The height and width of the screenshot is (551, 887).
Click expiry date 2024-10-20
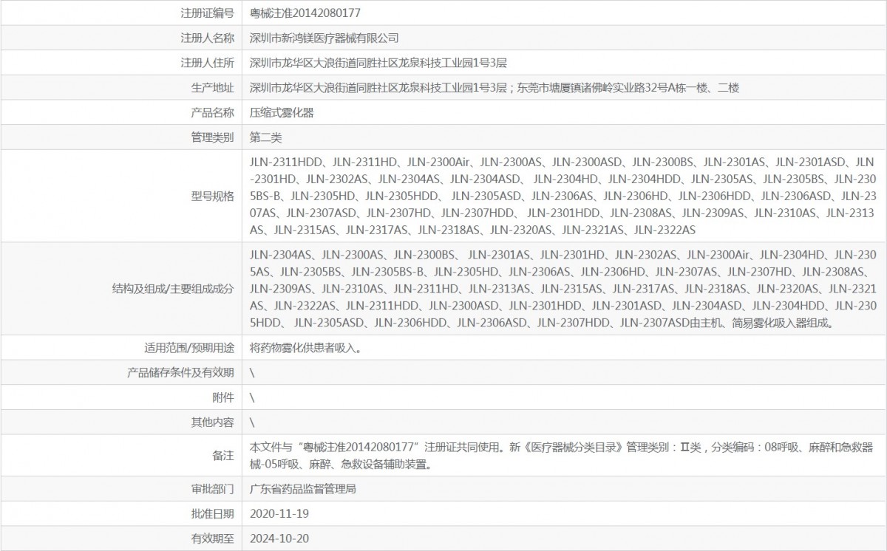click(279, 538)
